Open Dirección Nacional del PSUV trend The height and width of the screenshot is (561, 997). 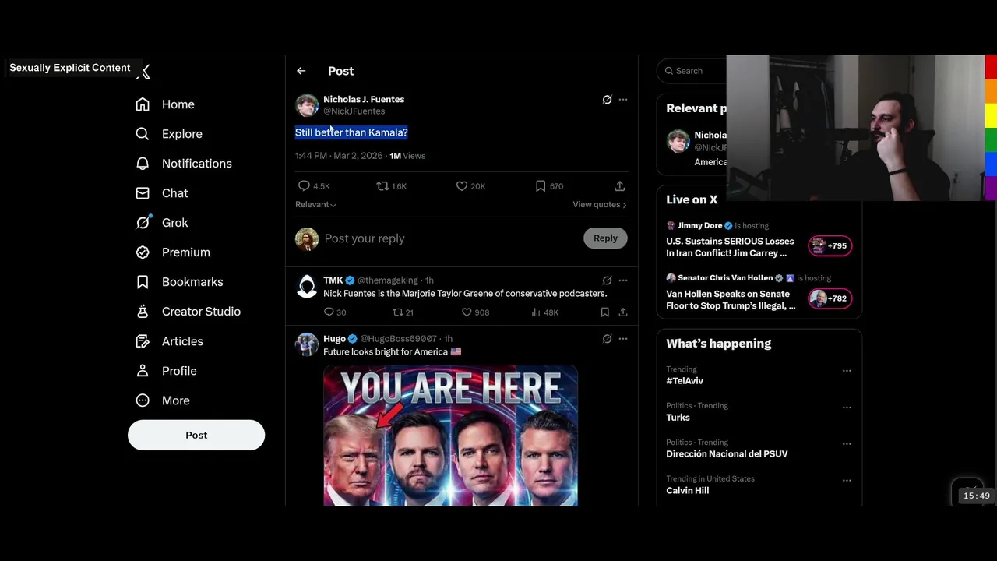(727, 454)
